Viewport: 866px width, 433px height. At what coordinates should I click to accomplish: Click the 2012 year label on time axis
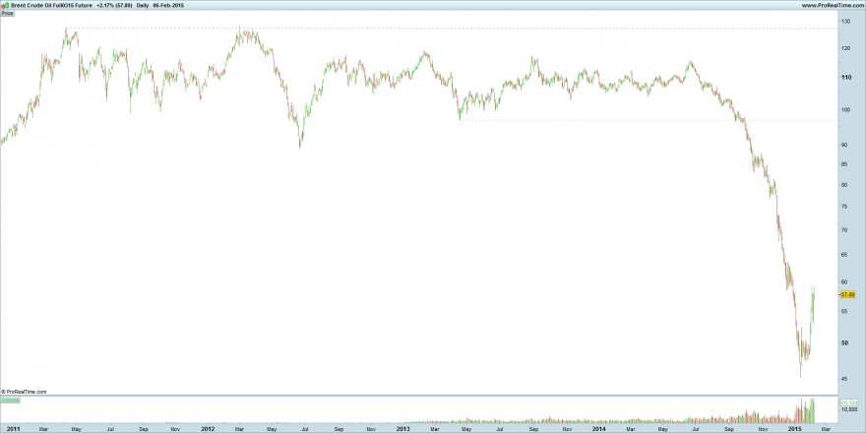point(208,429)
